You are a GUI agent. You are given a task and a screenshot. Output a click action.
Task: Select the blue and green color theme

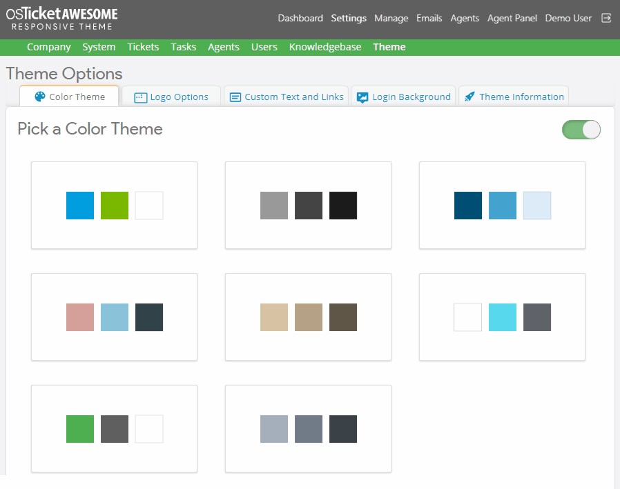115,205
